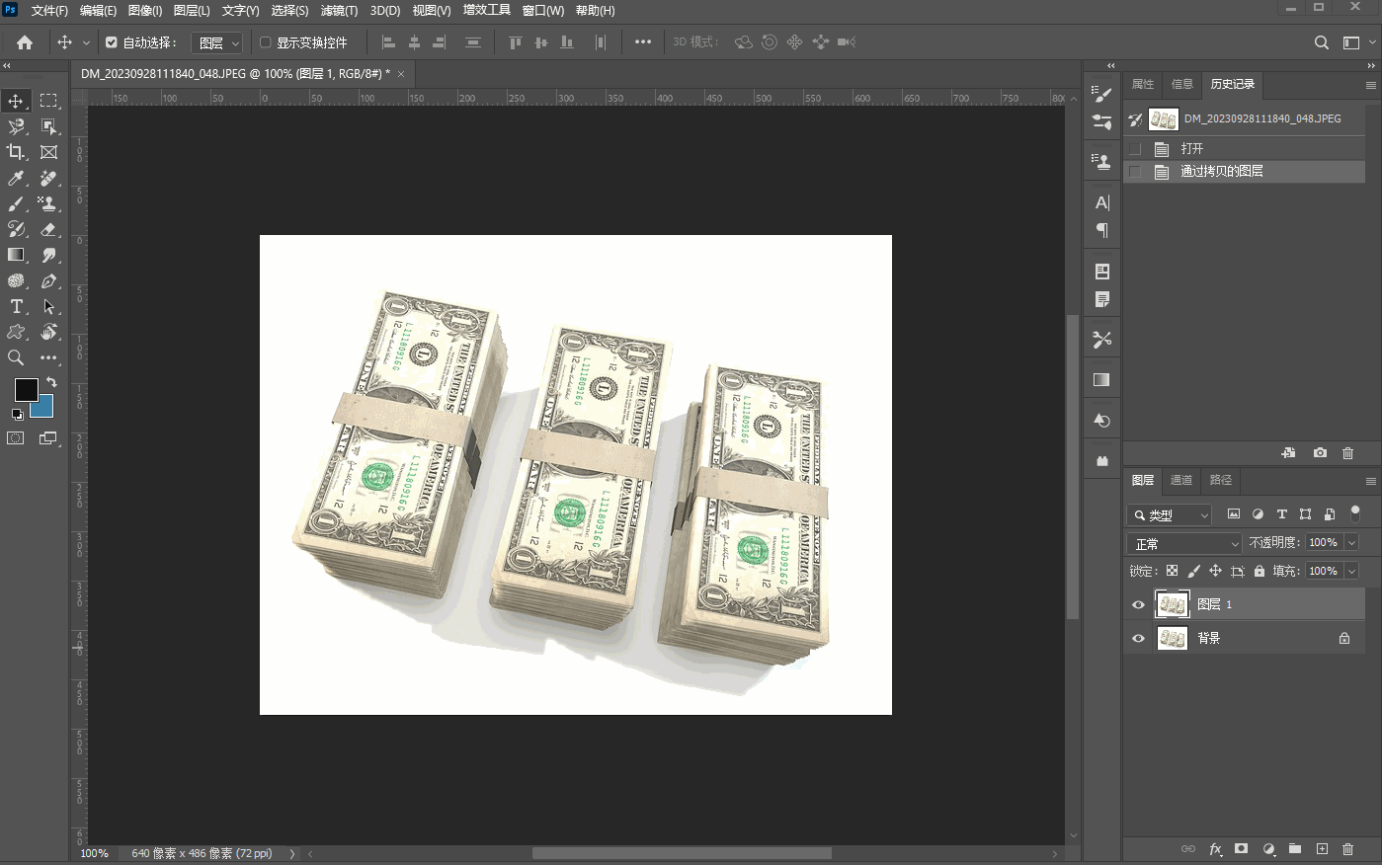Select the Lasso tool
The width and height of the screenshot is (1382, 865).
point(16,126)
